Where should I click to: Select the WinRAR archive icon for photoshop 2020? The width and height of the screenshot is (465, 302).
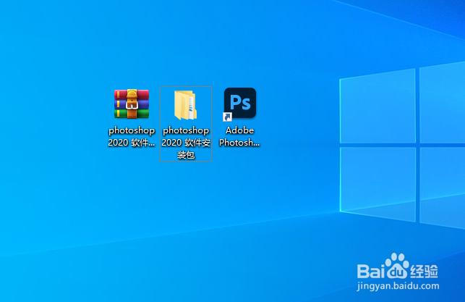click(x=132, y=104)
